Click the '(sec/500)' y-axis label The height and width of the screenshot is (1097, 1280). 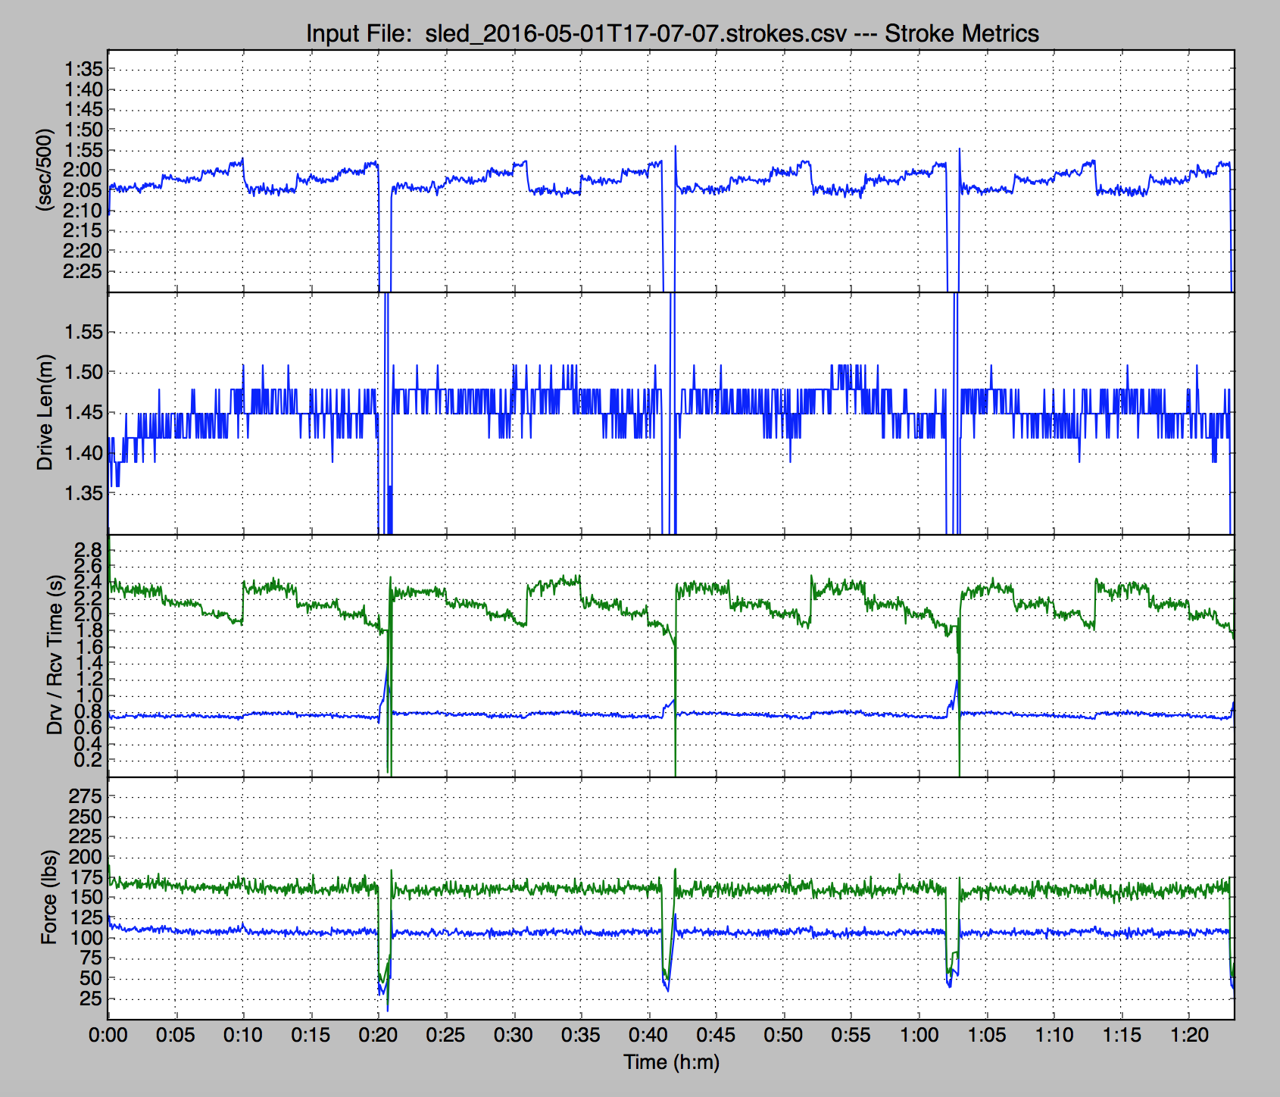pos(46,170)
